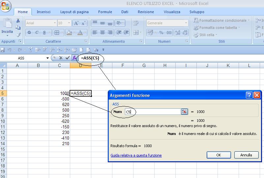
Task: Open the Revisione ribbon tab
Action: (x=146, y=12)
